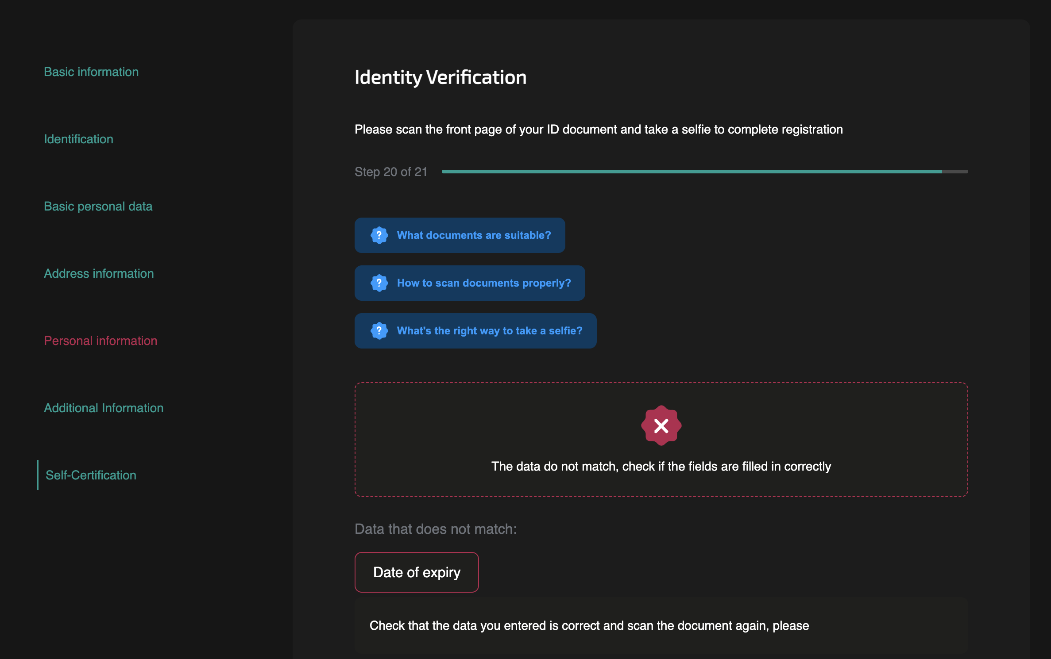Click the Identification sidebar link
The width and height of the screenshot is (1051, 659).
click(x=79, y=139)
